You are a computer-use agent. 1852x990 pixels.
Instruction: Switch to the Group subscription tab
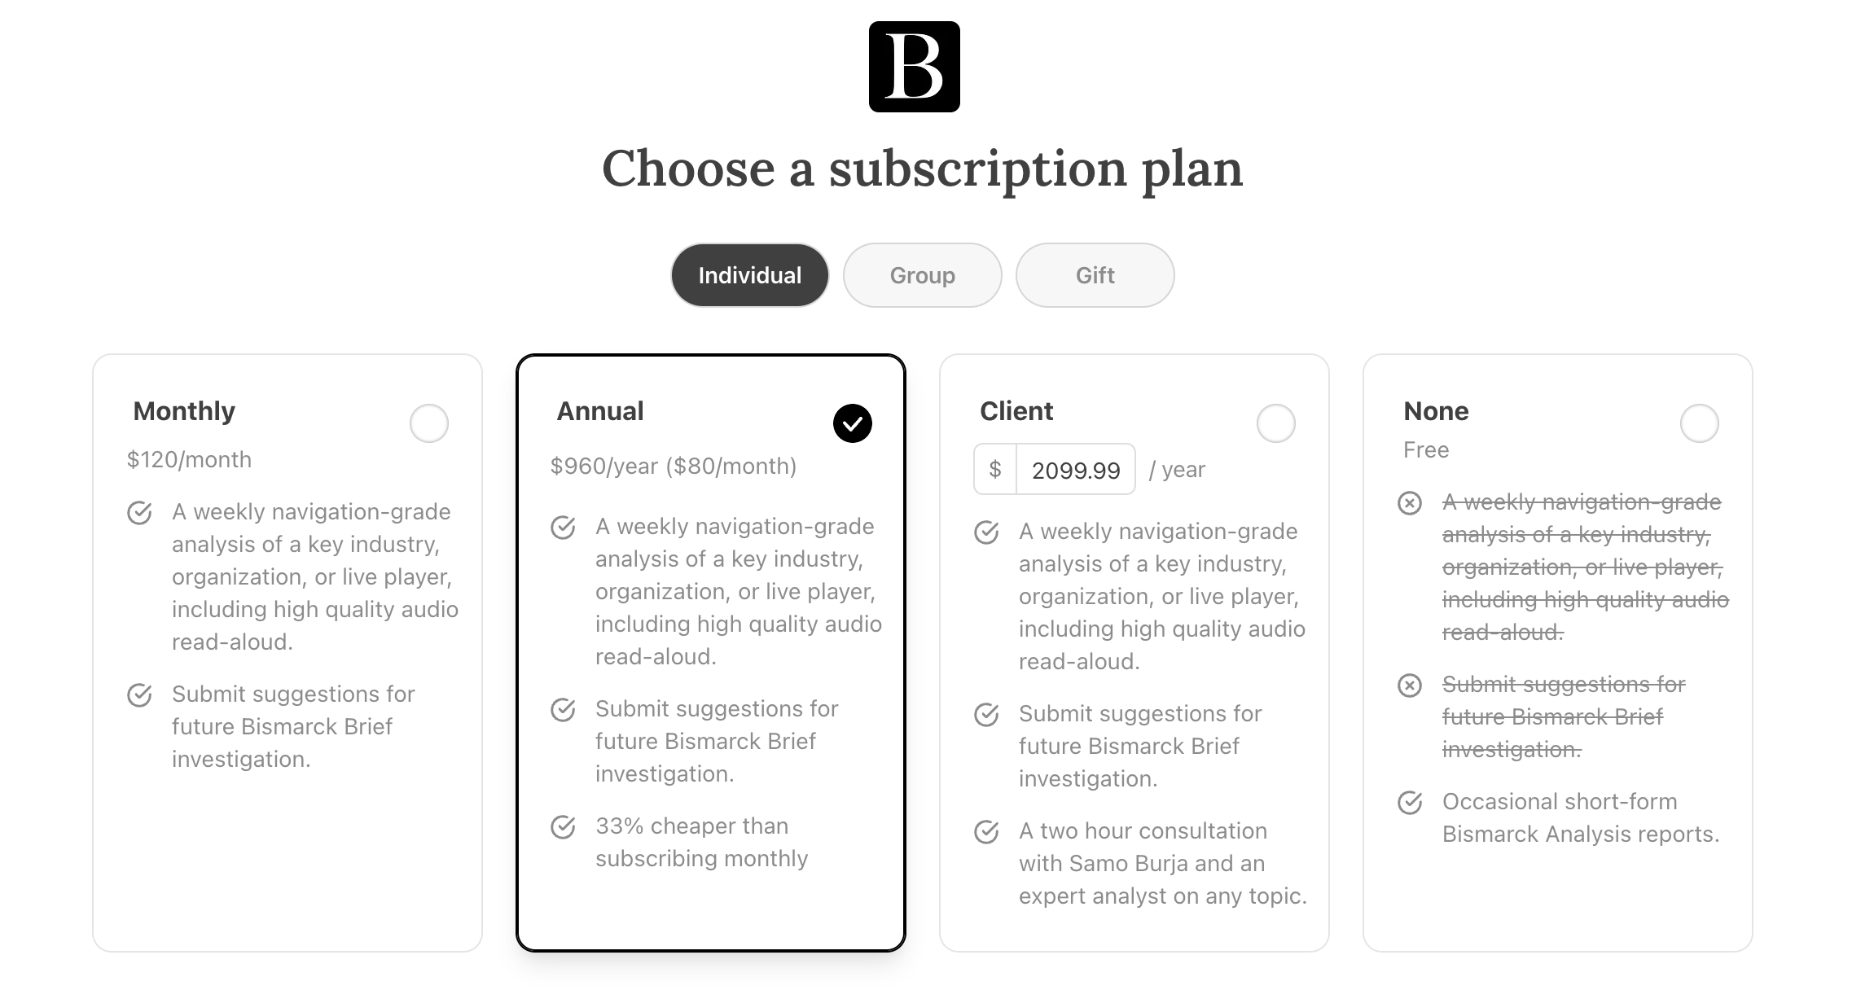point(922,274)
